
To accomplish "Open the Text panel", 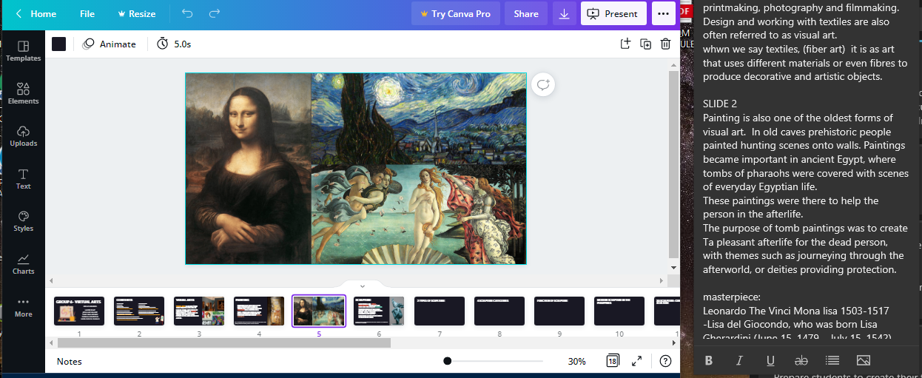I will click(x=23, y=179).
